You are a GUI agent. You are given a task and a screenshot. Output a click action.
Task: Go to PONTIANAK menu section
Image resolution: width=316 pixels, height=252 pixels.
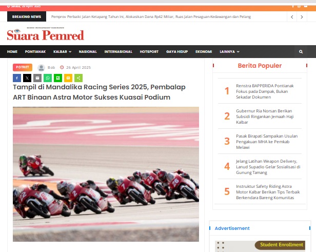coord(35,52)
